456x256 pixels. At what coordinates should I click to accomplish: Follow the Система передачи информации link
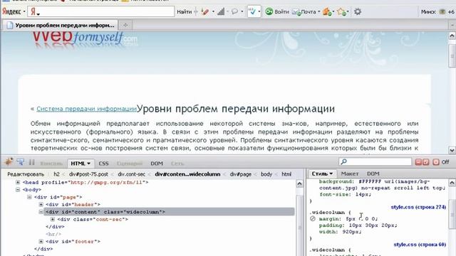[x=87, y=109]
